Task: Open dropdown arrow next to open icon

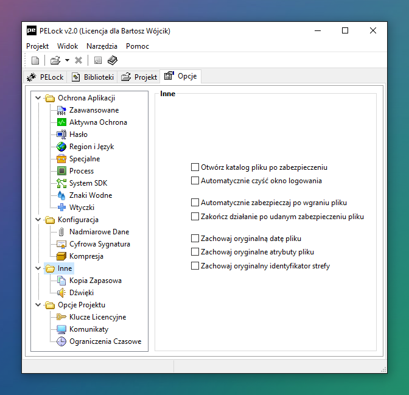Action: [67, 60]
